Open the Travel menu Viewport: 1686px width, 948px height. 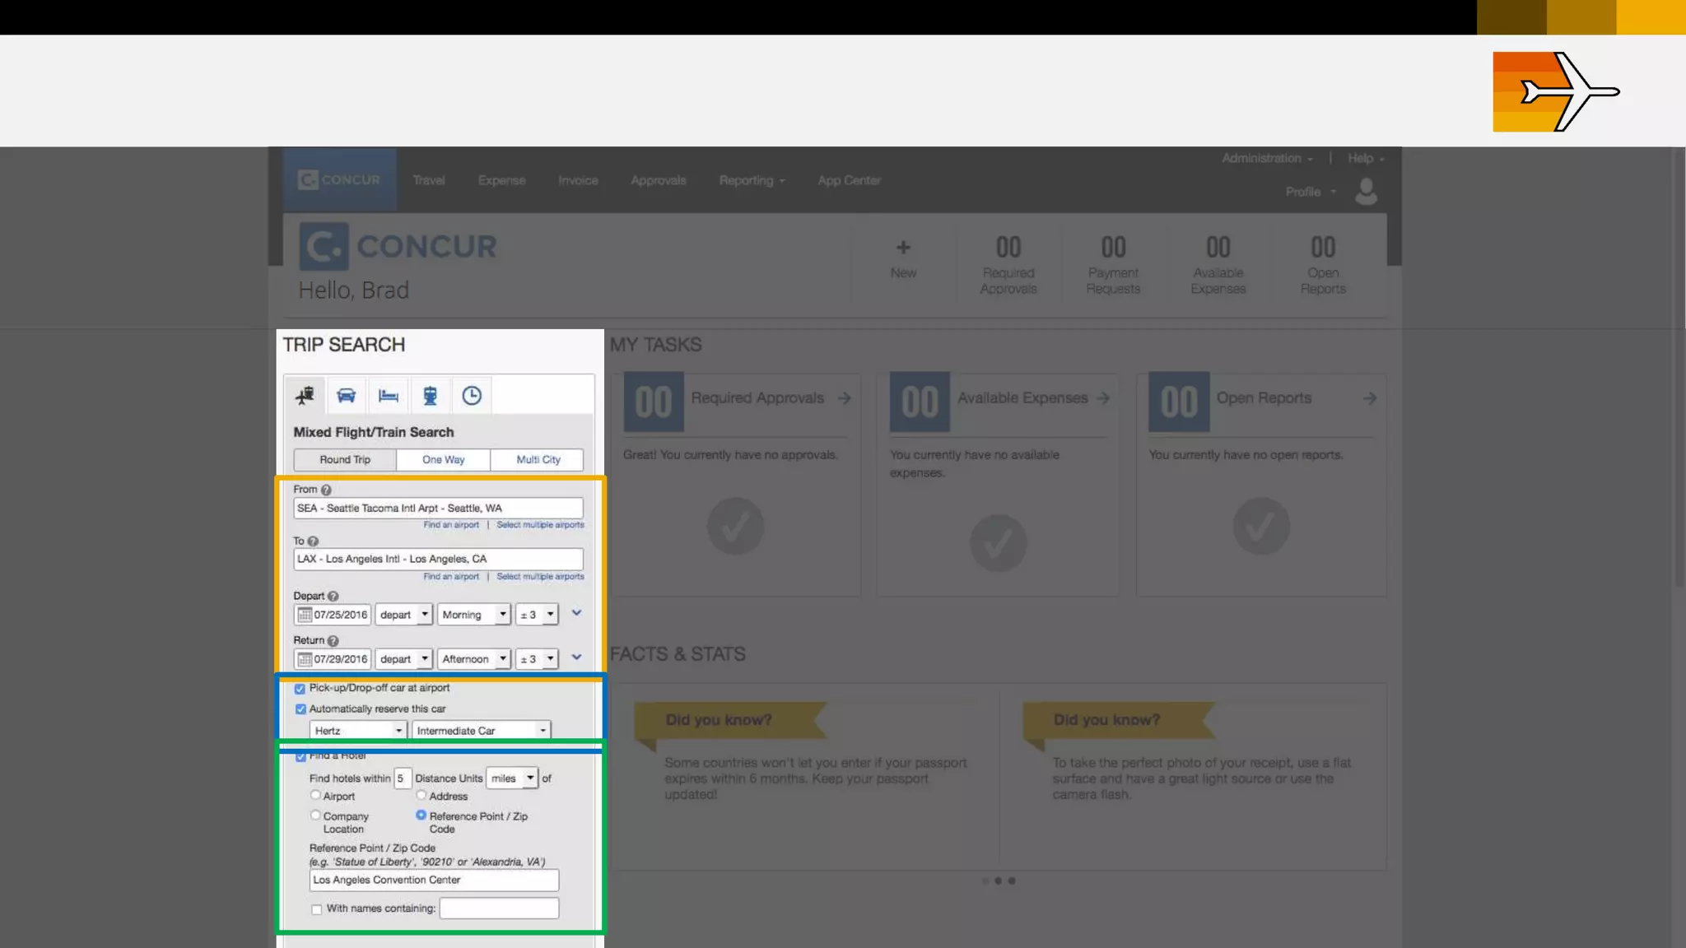(429, 180)
